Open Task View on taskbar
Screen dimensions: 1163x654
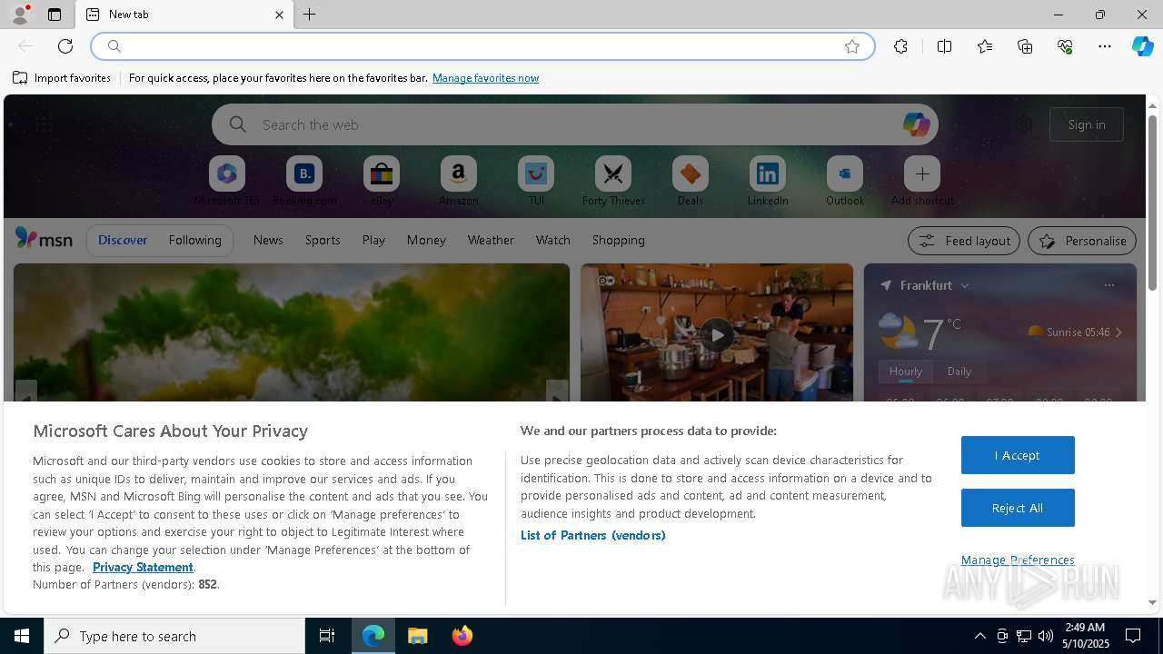point(327,636)
